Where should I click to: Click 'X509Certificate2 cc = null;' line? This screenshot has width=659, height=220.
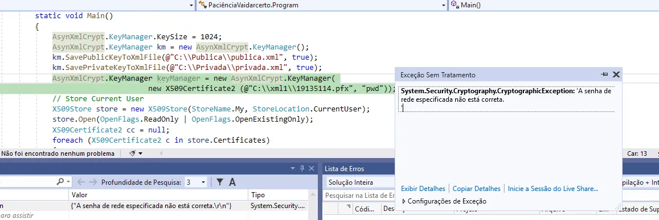(x=112, y=130)
